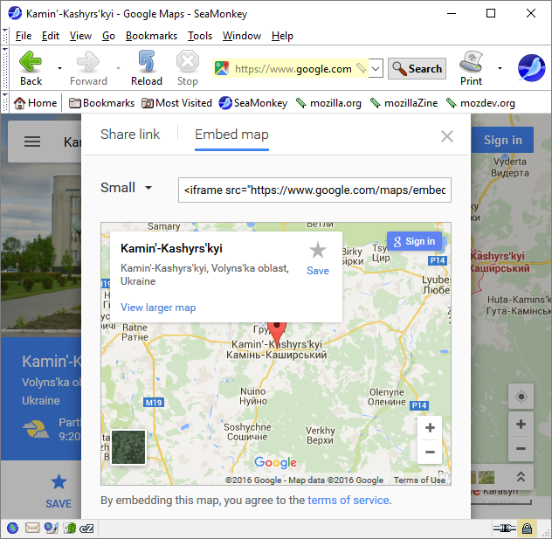
Task: Click the URL address field
Action: tap(293, 68)
